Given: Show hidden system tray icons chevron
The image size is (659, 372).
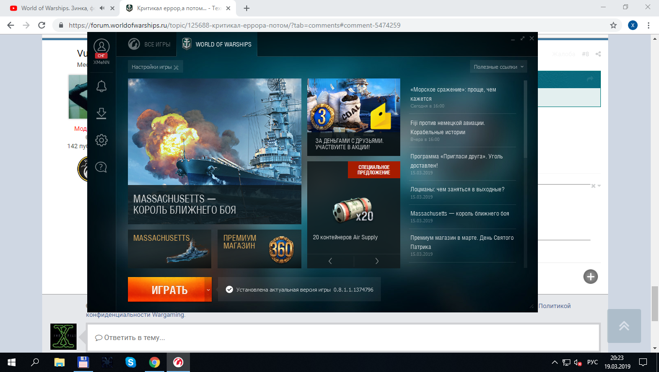Looking at the screenshot, I should point(555,362).
